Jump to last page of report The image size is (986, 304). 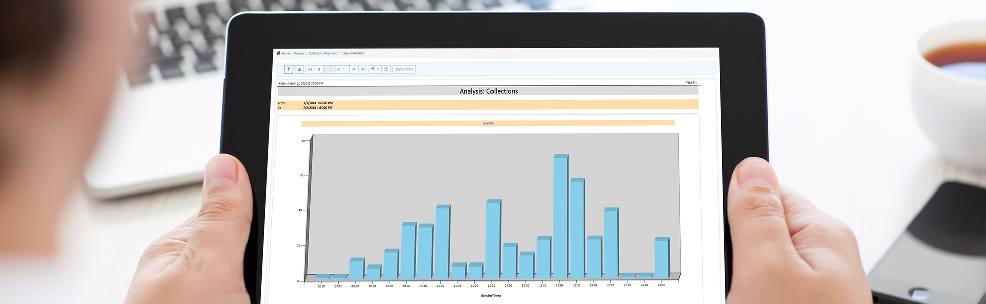362,69
